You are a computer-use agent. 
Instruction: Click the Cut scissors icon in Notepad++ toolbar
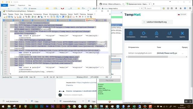(x=24, y=17)
